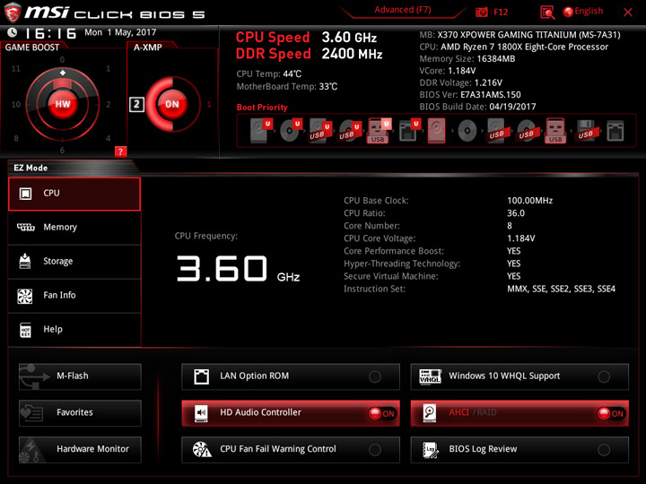Select the legacy USB CD/DVD boot device
The image size is (646, 484).
click(526, 131)
